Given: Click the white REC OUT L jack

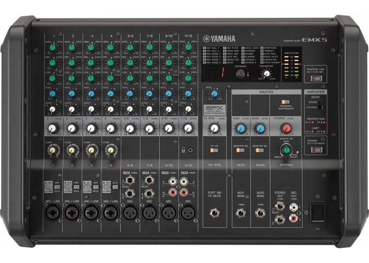Looking at the screenshot, I should tap(293, 207).
